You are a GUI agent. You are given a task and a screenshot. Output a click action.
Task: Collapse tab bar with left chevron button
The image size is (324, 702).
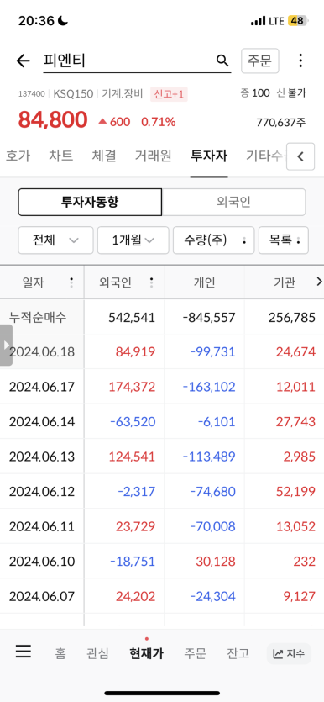[300, 156]
